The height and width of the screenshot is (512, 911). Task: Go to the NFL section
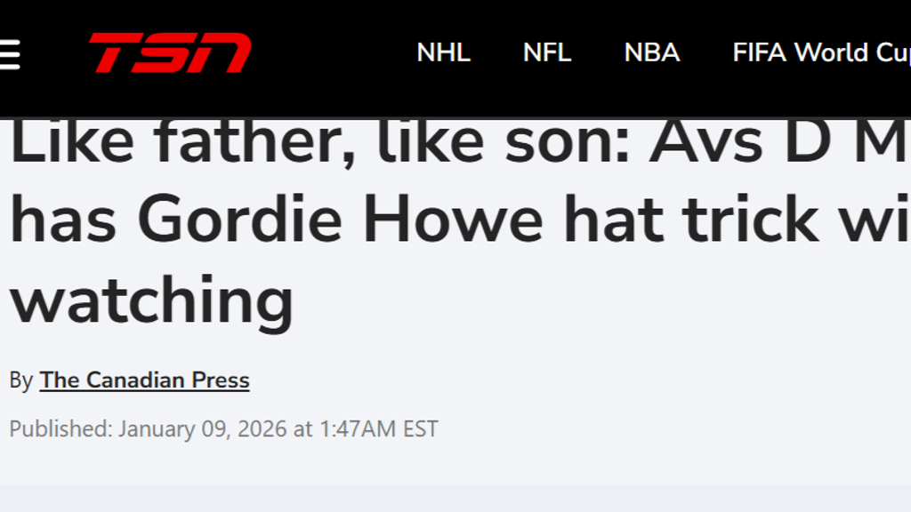tap(546, 53)
